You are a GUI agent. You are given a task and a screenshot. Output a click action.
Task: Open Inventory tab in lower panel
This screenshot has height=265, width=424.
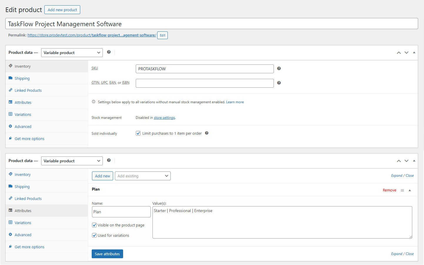point(47,174)
